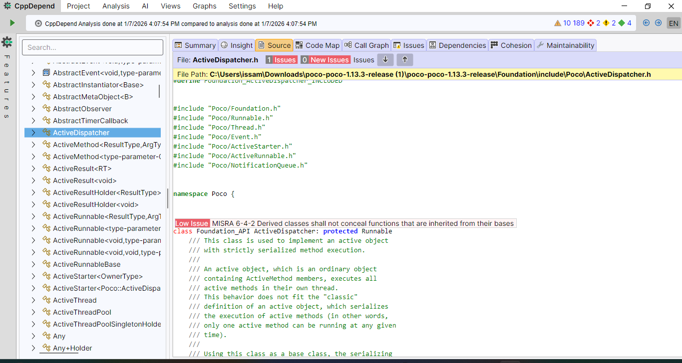Open the Analysis menu
The width and height of the screenshot is (682, 363).
pyautogui.click(x=116, y=6)
